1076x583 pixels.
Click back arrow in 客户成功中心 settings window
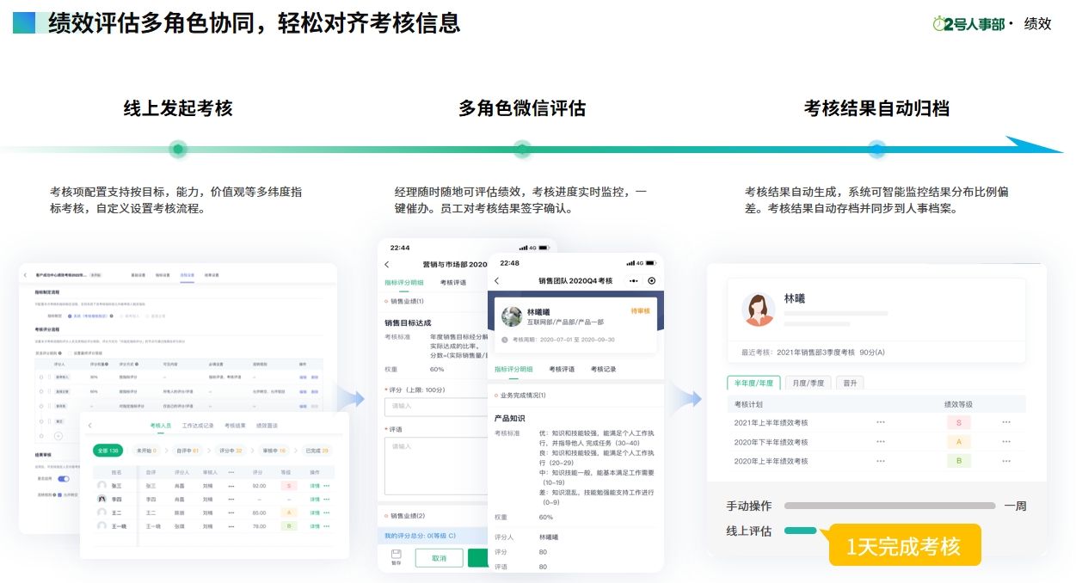point(25,275)
